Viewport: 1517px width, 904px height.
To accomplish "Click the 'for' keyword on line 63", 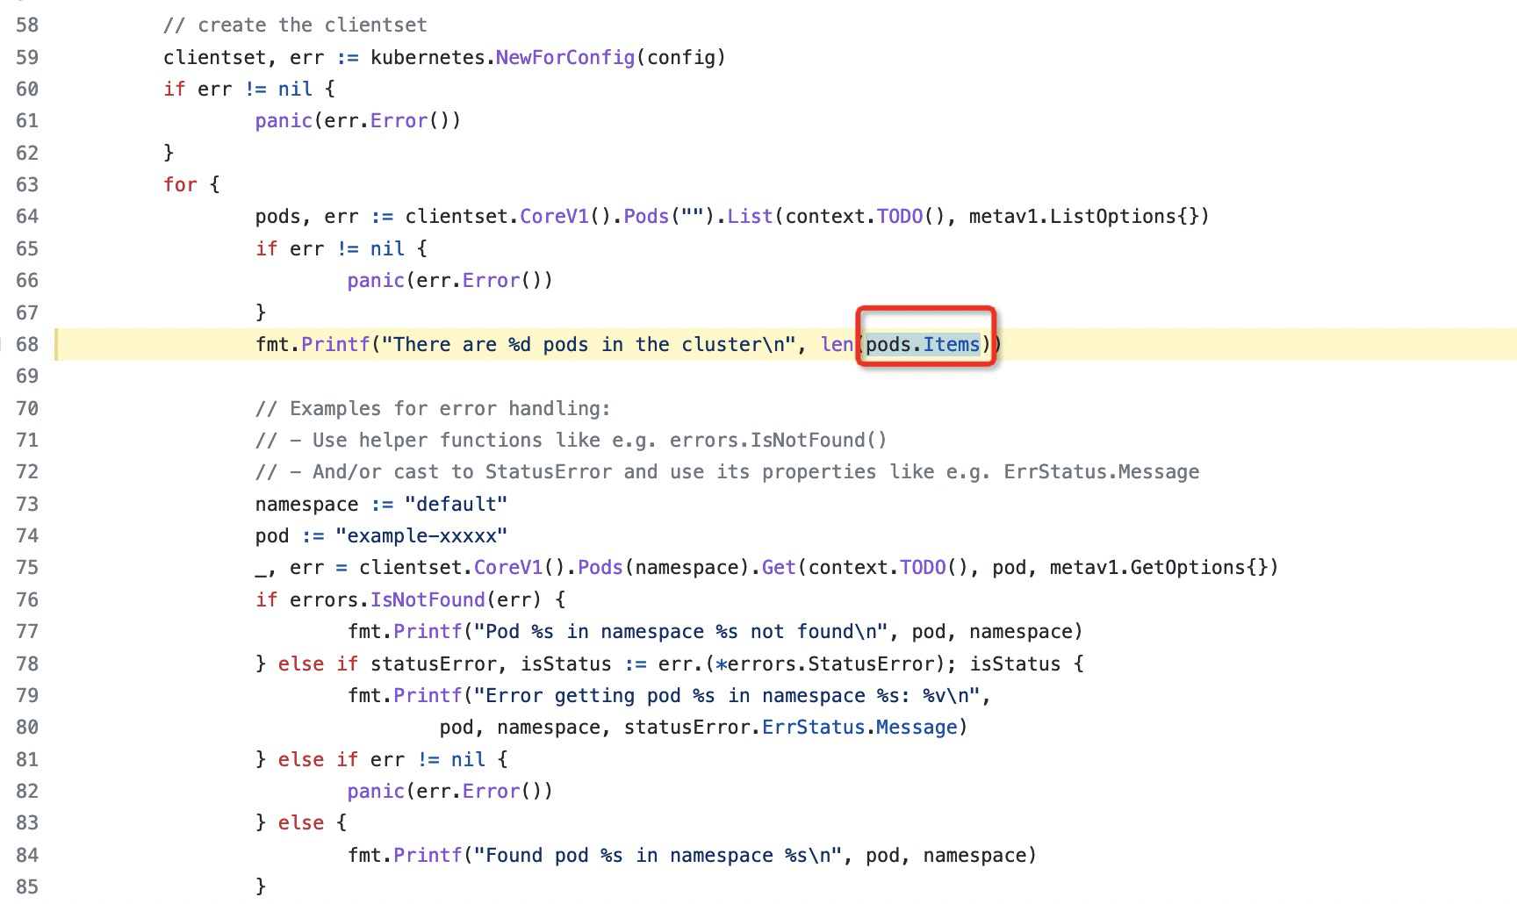I will [181, 184].
